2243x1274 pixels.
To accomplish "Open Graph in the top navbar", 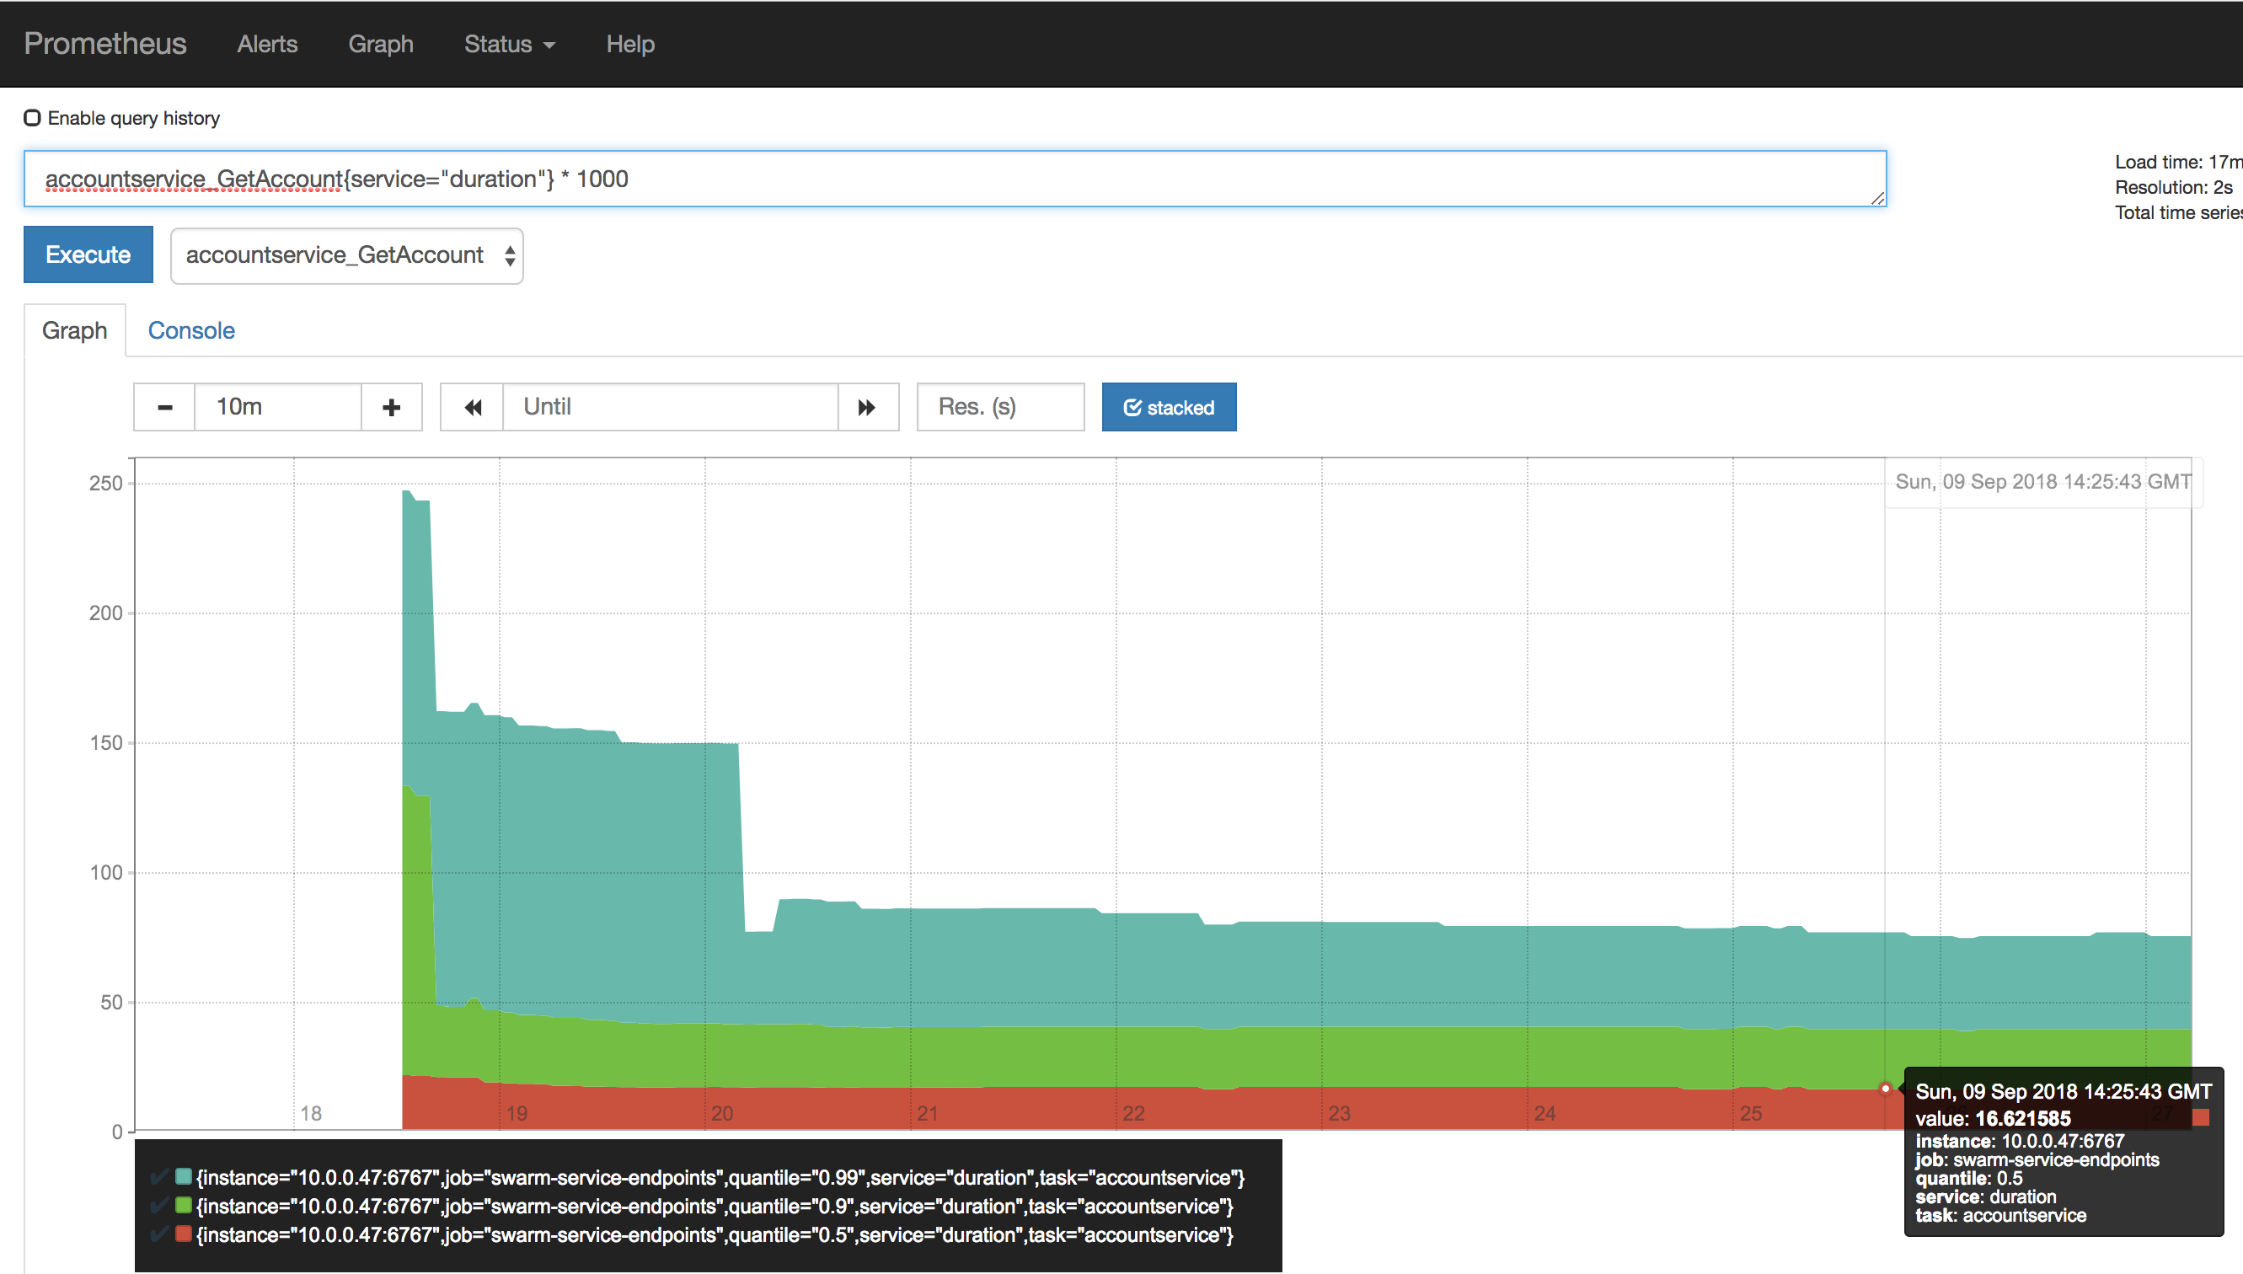I will click(x=381, y=44).
